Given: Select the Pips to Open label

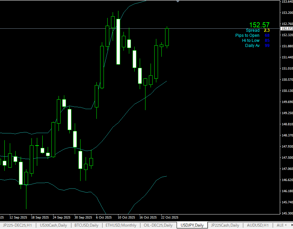Looking at the screenshot, I should coord(247,35).
